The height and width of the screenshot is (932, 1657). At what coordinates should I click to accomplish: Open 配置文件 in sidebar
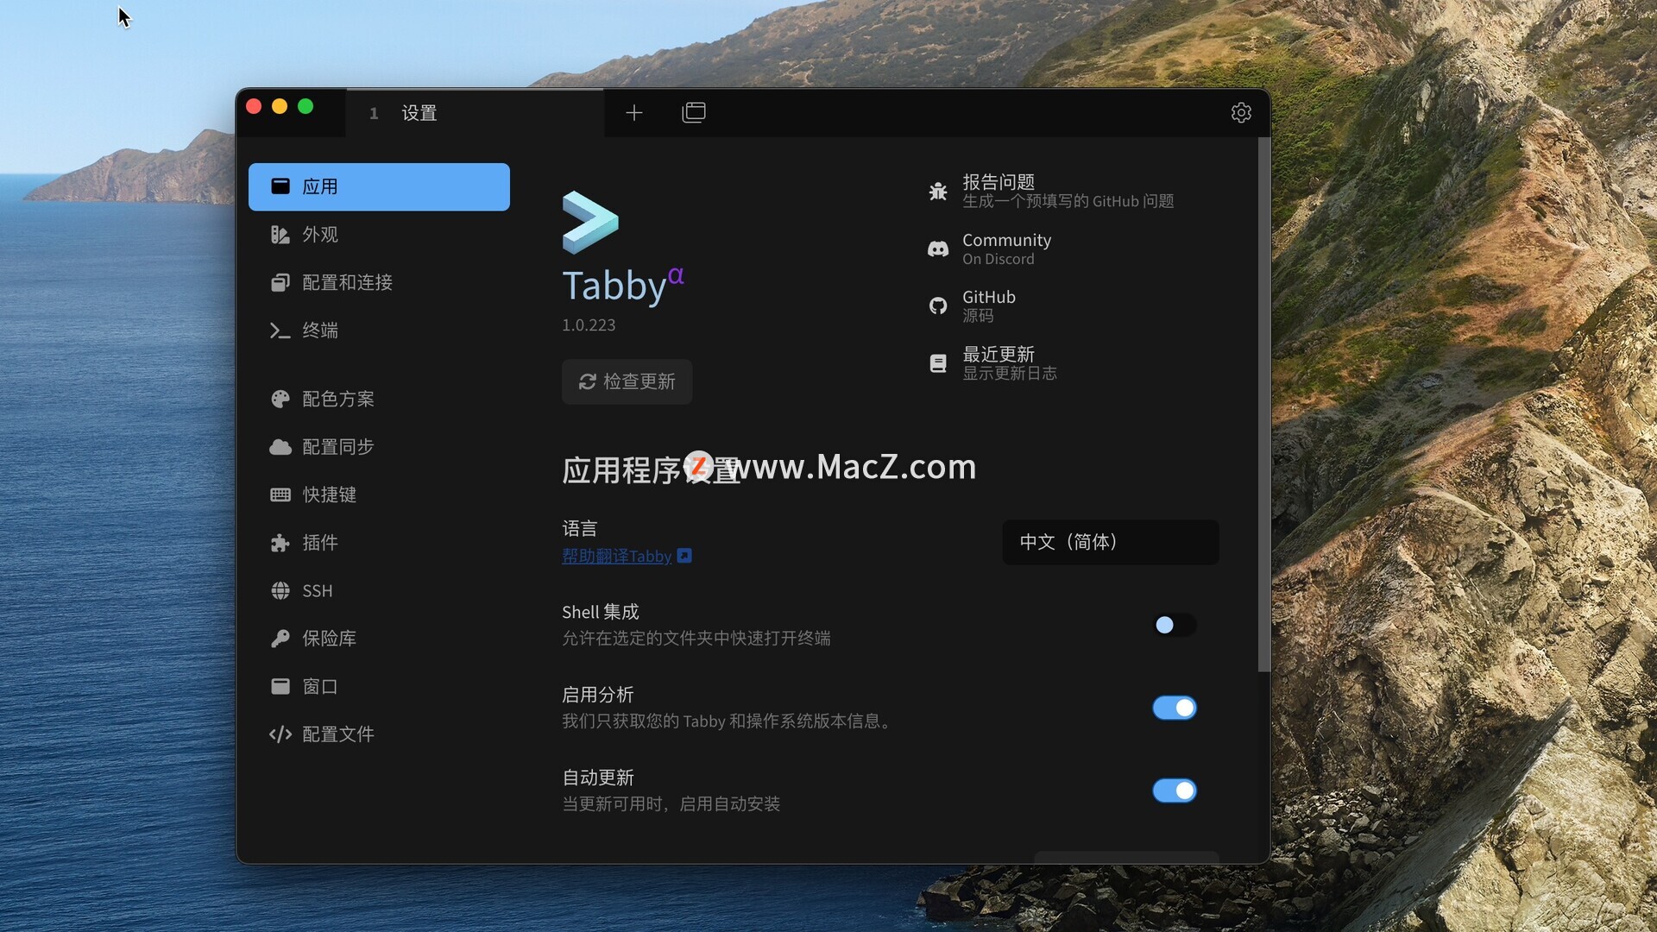tap(379, 734)
